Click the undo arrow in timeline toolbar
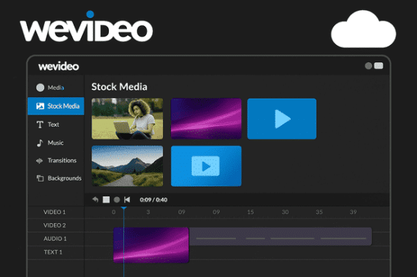This screenshot has width=417, height=277. click(x=95, y=200)
